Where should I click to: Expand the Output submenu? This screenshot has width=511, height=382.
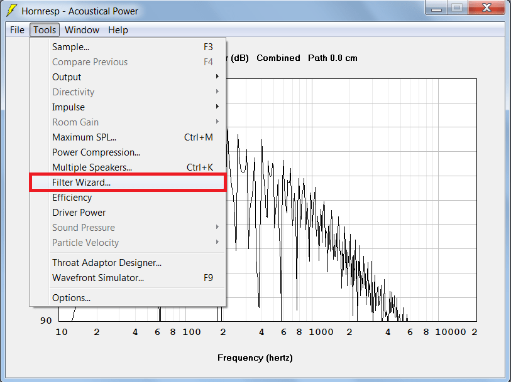tap(128, 77)
